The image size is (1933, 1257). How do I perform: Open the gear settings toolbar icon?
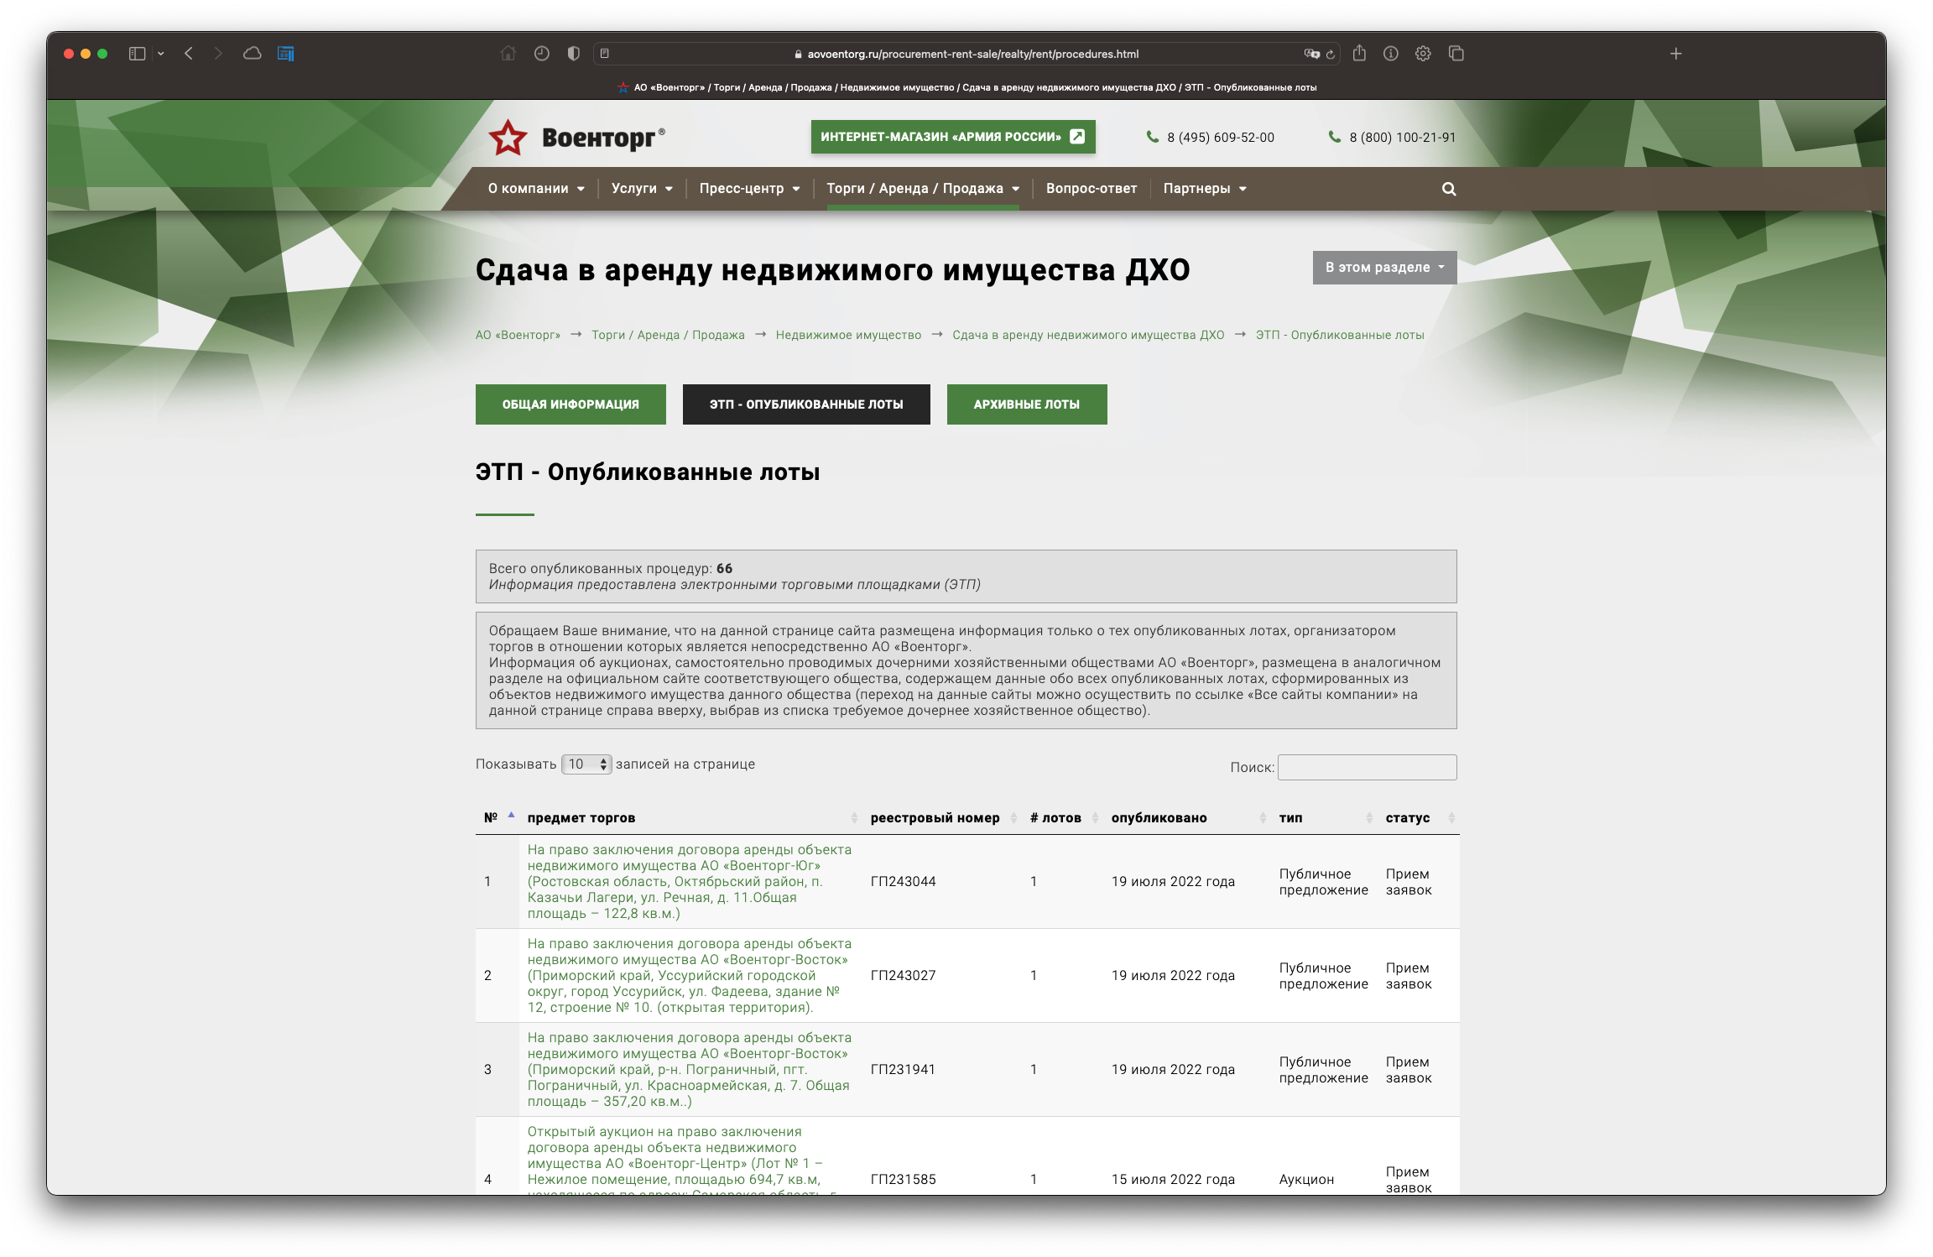[x=1423, y=54]
